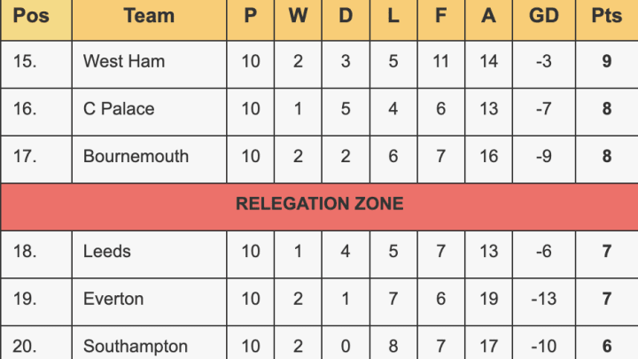
Task: Click the D column header
Action: point(346,16)
